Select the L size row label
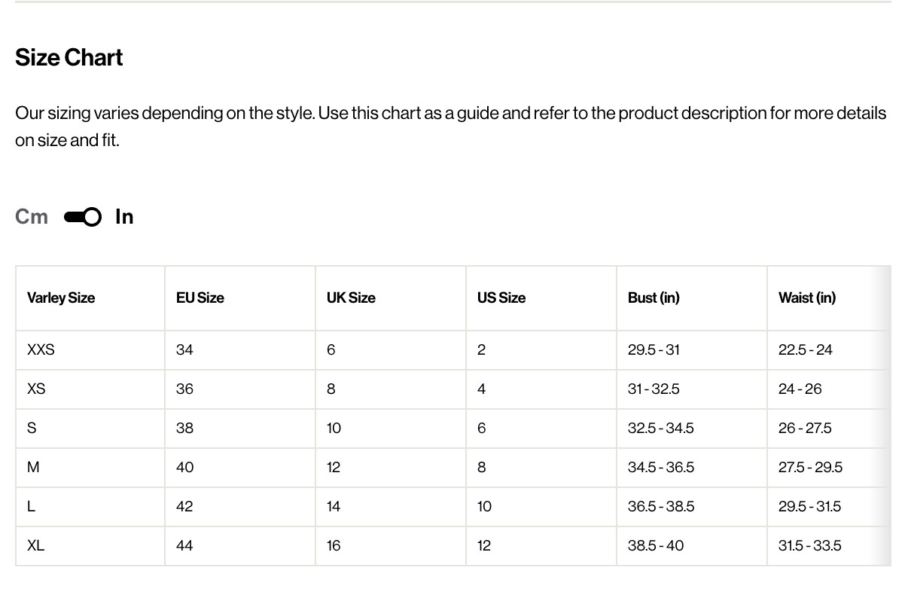 point(31,506)
